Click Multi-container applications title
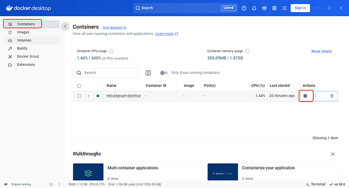This screenshot has width=349, height=188. pos(133,168)
